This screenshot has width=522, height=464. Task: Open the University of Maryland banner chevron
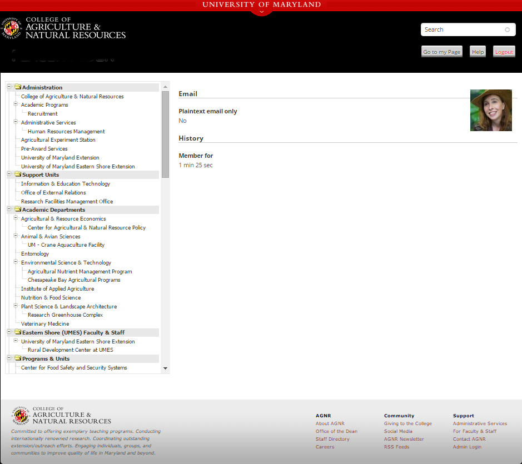(262, 12)
